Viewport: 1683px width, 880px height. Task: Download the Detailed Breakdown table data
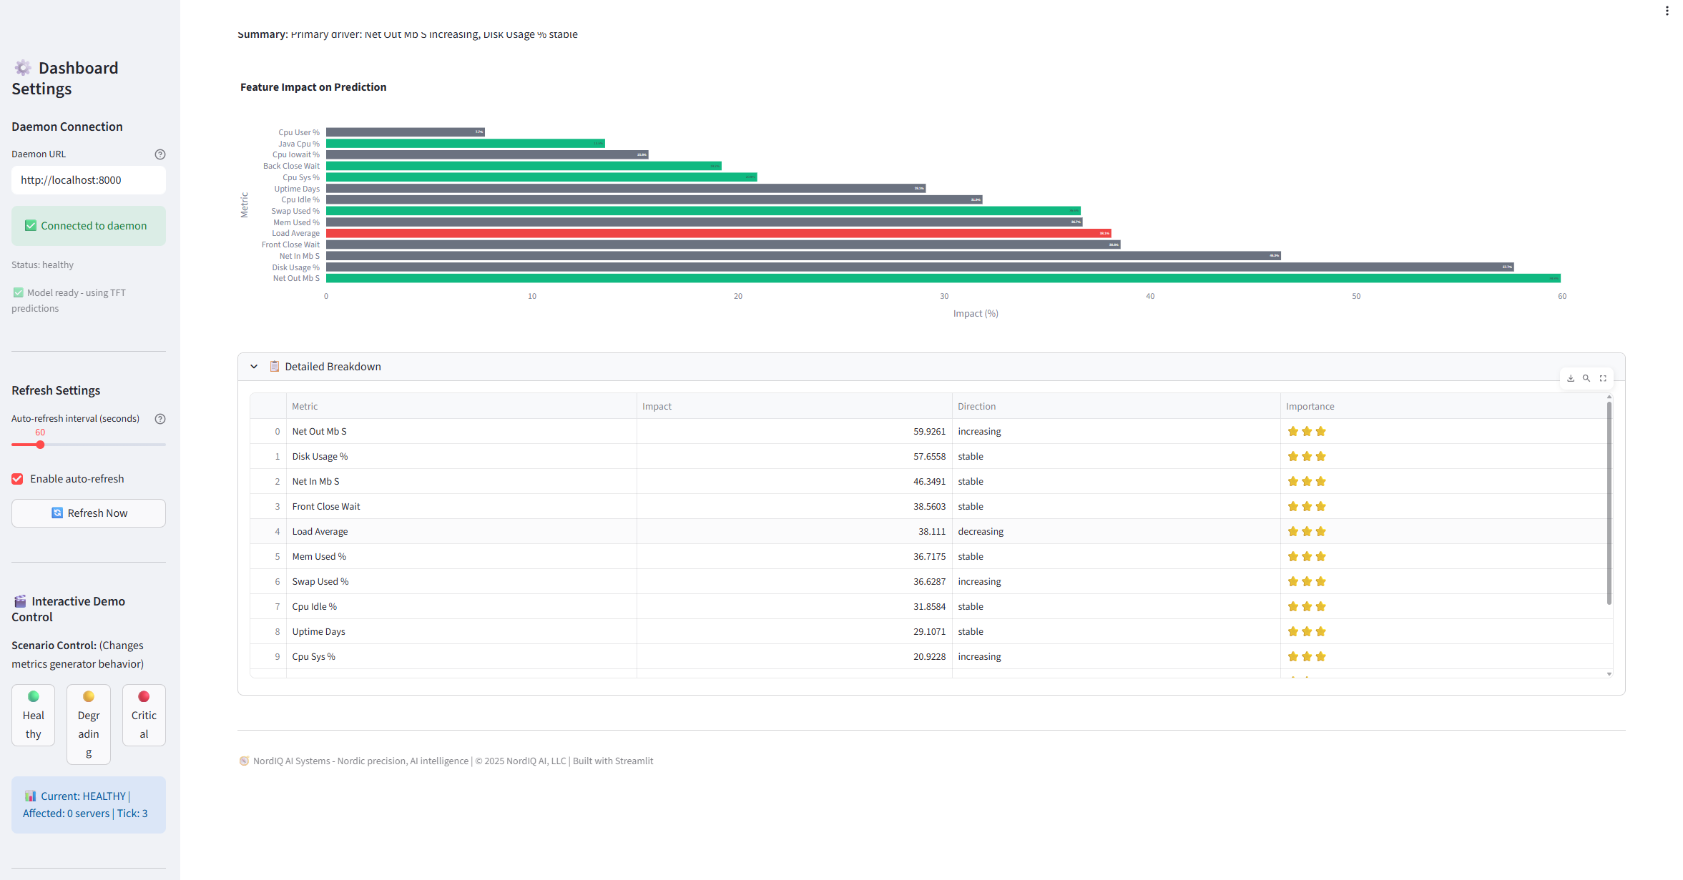pos(1571,378)
